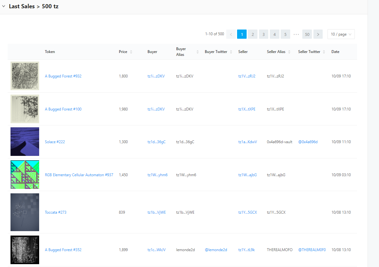Collapse the Last Sales section chevron
The image size is (379, 267).
pos(4,6)
